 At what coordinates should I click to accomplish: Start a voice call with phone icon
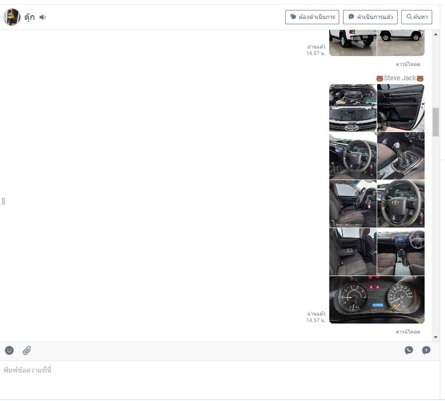point(408,350)
